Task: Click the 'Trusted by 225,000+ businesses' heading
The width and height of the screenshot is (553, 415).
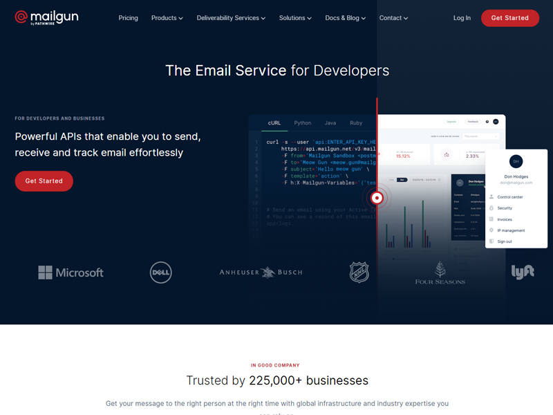Action: point(277,380)
